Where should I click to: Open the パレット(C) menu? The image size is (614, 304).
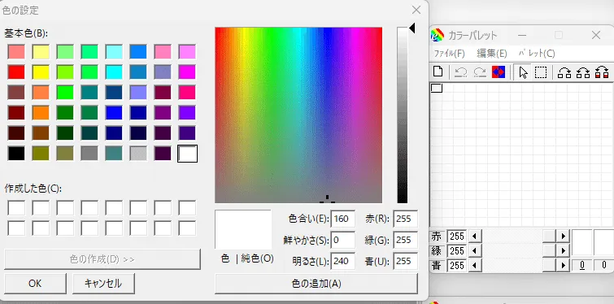537,54
